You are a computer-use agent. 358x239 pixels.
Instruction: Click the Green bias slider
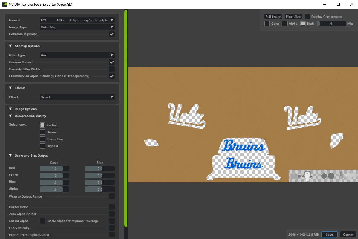pos(100,176)
